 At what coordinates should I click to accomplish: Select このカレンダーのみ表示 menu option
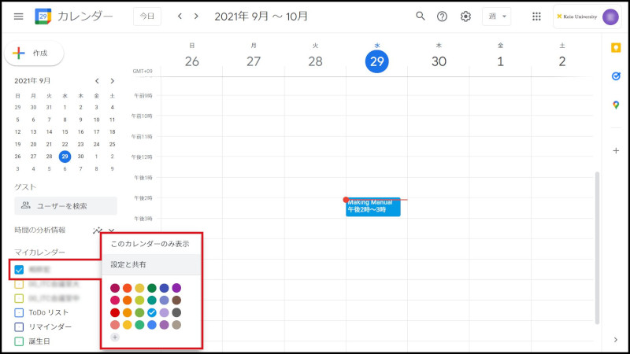(x=150, y=244)
